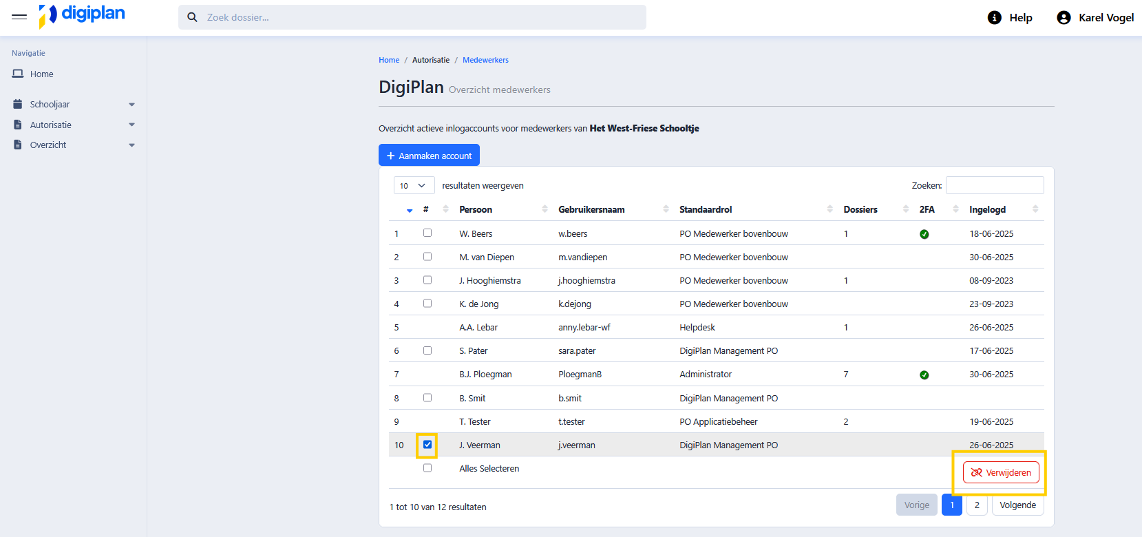Sort by Ingelogd column arrows
This screenshot has width=1142, height=537.
point(1035,209)
